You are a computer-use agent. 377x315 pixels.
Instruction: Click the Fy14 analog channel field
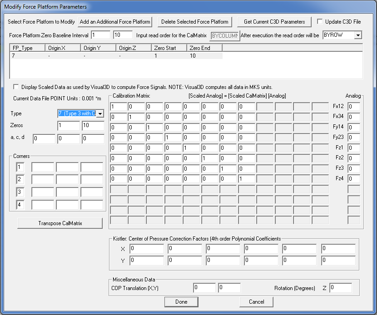click(354, 128)
